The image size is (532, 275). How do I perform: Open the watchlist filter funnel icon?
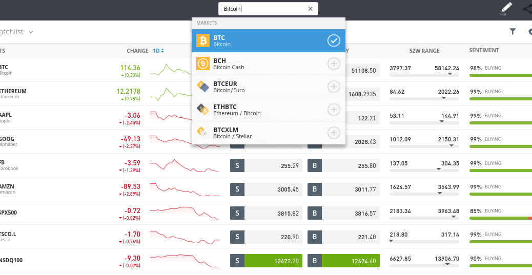pyautogui.click(x=513, y=32)
